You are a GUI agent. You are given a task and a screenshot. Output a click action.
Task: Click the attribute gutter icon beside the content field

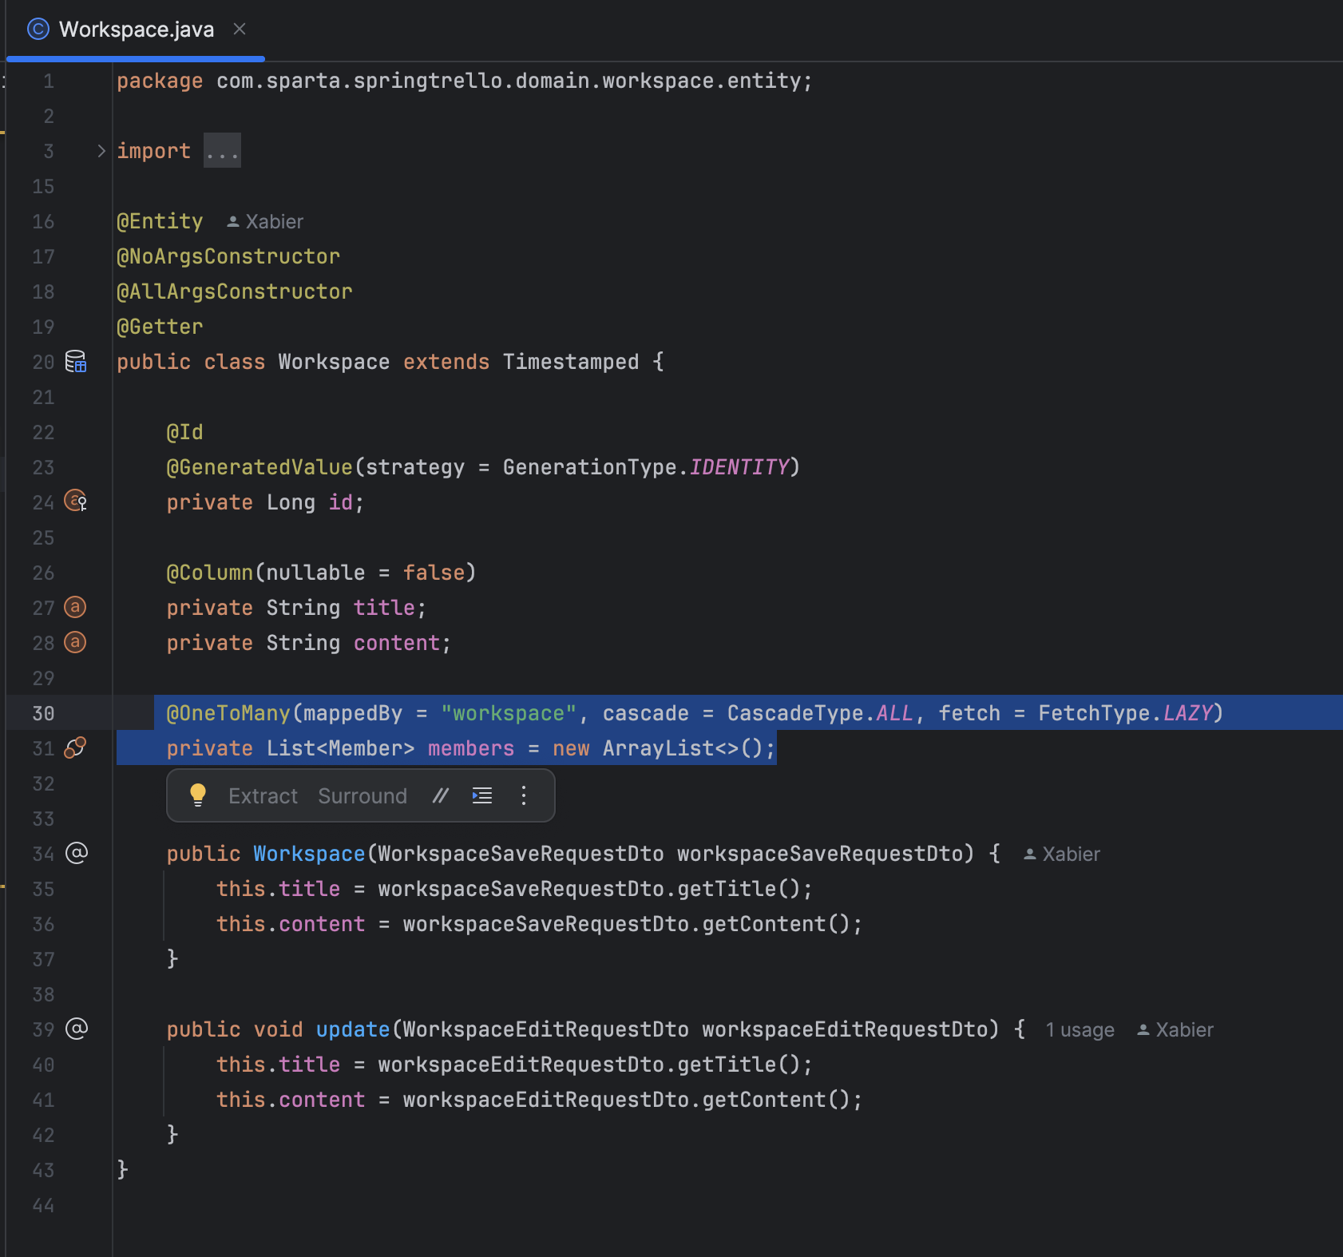(x=75, y=643)
